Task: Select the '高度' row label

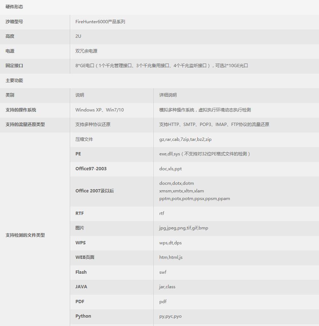Action: click(10, 36)
